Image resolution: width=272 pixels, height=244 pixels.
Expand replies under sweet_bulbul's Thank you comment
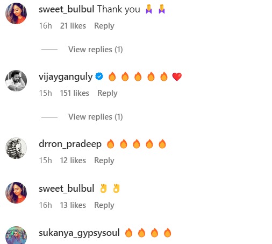tap(96, 50)
